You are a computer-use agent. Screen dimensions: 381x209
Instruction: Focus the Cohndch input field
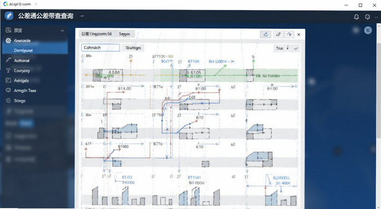coord(100,47)
